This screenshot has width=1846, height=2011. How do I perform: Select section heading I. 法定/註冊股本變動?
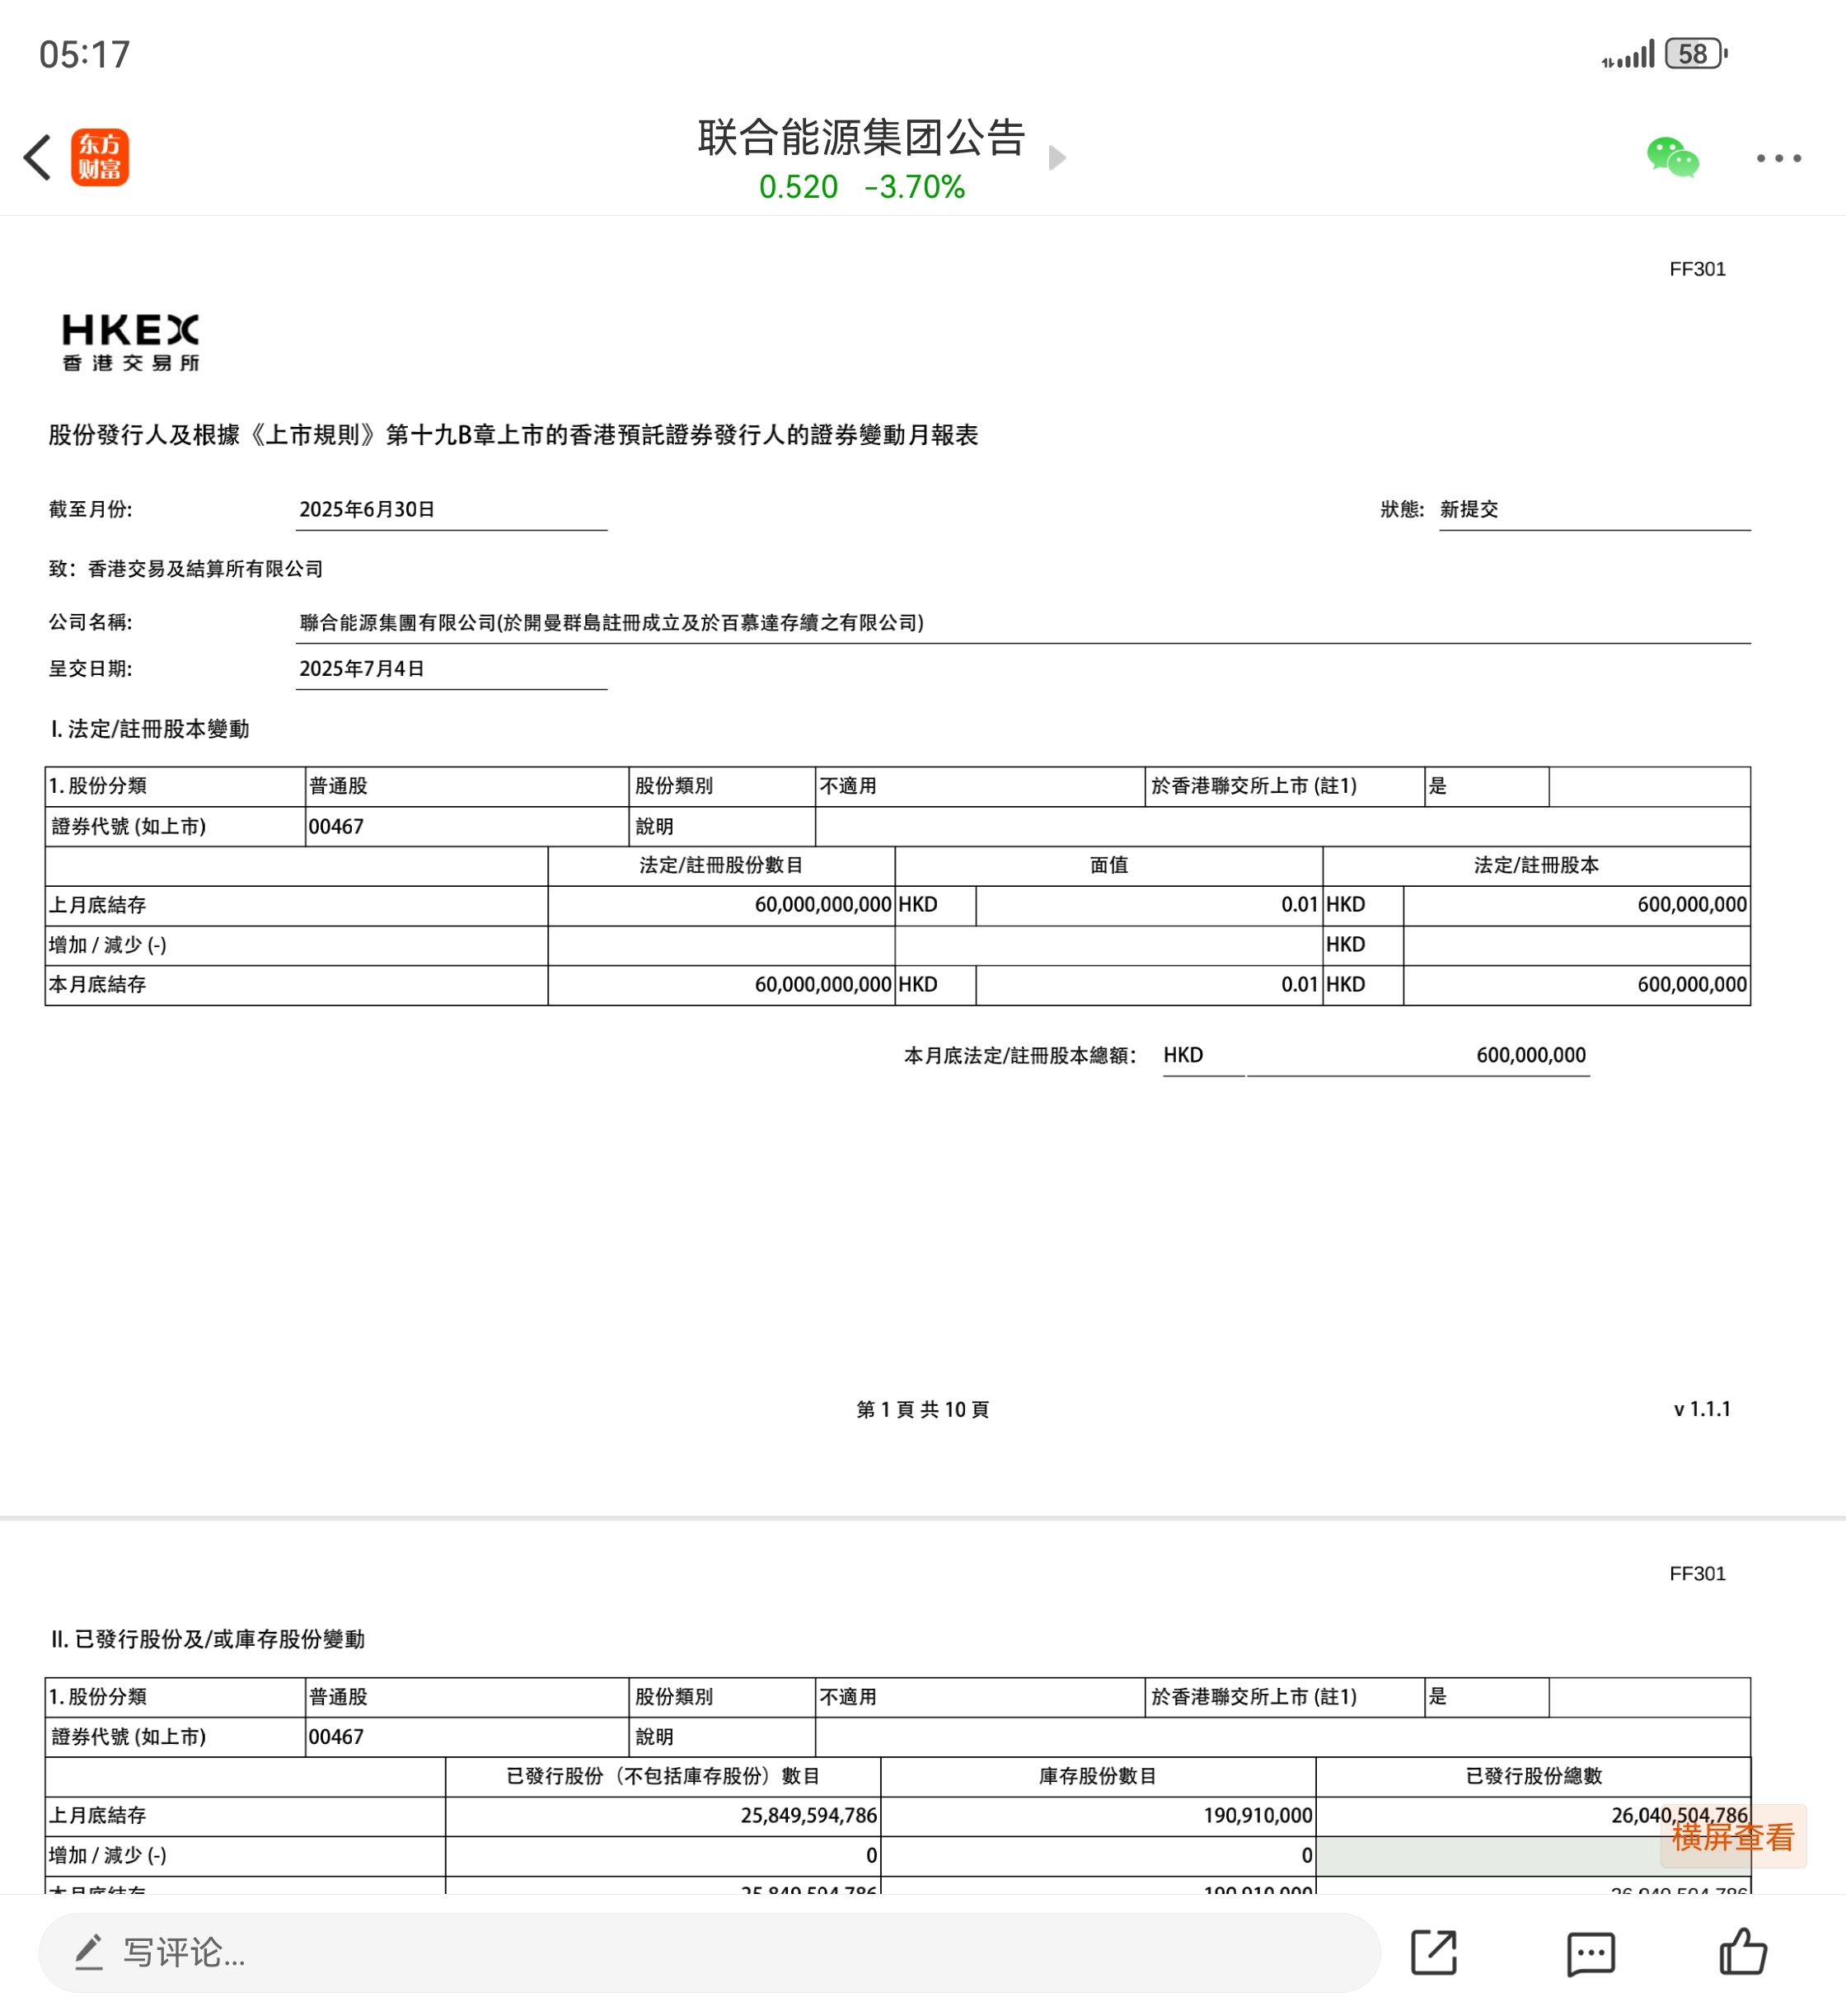point(150,729)
